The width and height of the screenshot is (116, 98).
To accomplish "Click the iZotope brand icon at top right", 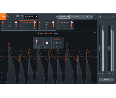I will click(113, 17).
